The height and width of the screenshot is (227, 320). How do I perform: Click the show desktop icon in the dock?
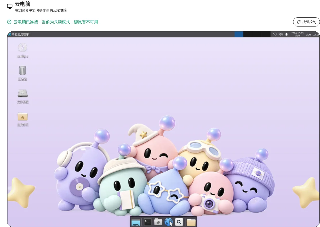click(135, 222)
